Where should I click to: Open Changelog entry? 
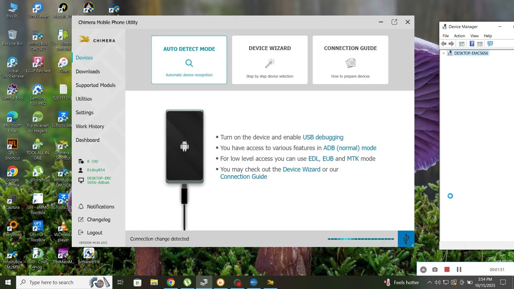[94, 220]
